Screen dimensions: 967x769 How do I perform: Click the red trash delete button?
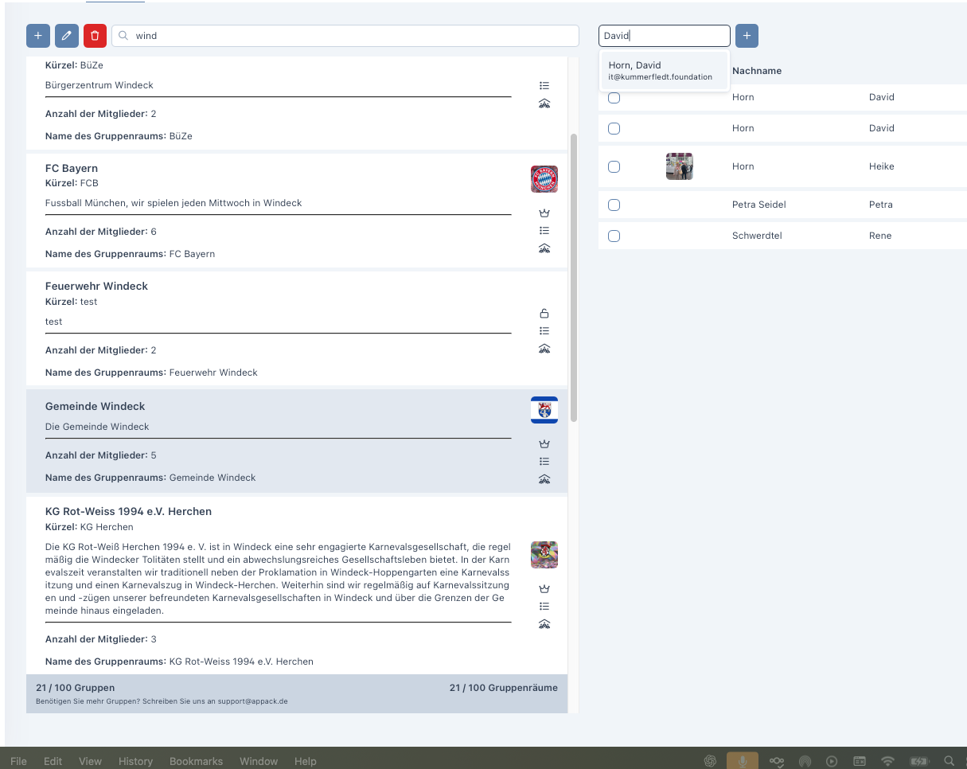coord(95,36)
